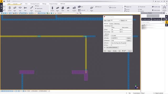This screenshot has width=168, height=94.
Task: Open the selection filter Standard dropdown
Action: coord(67,13)
